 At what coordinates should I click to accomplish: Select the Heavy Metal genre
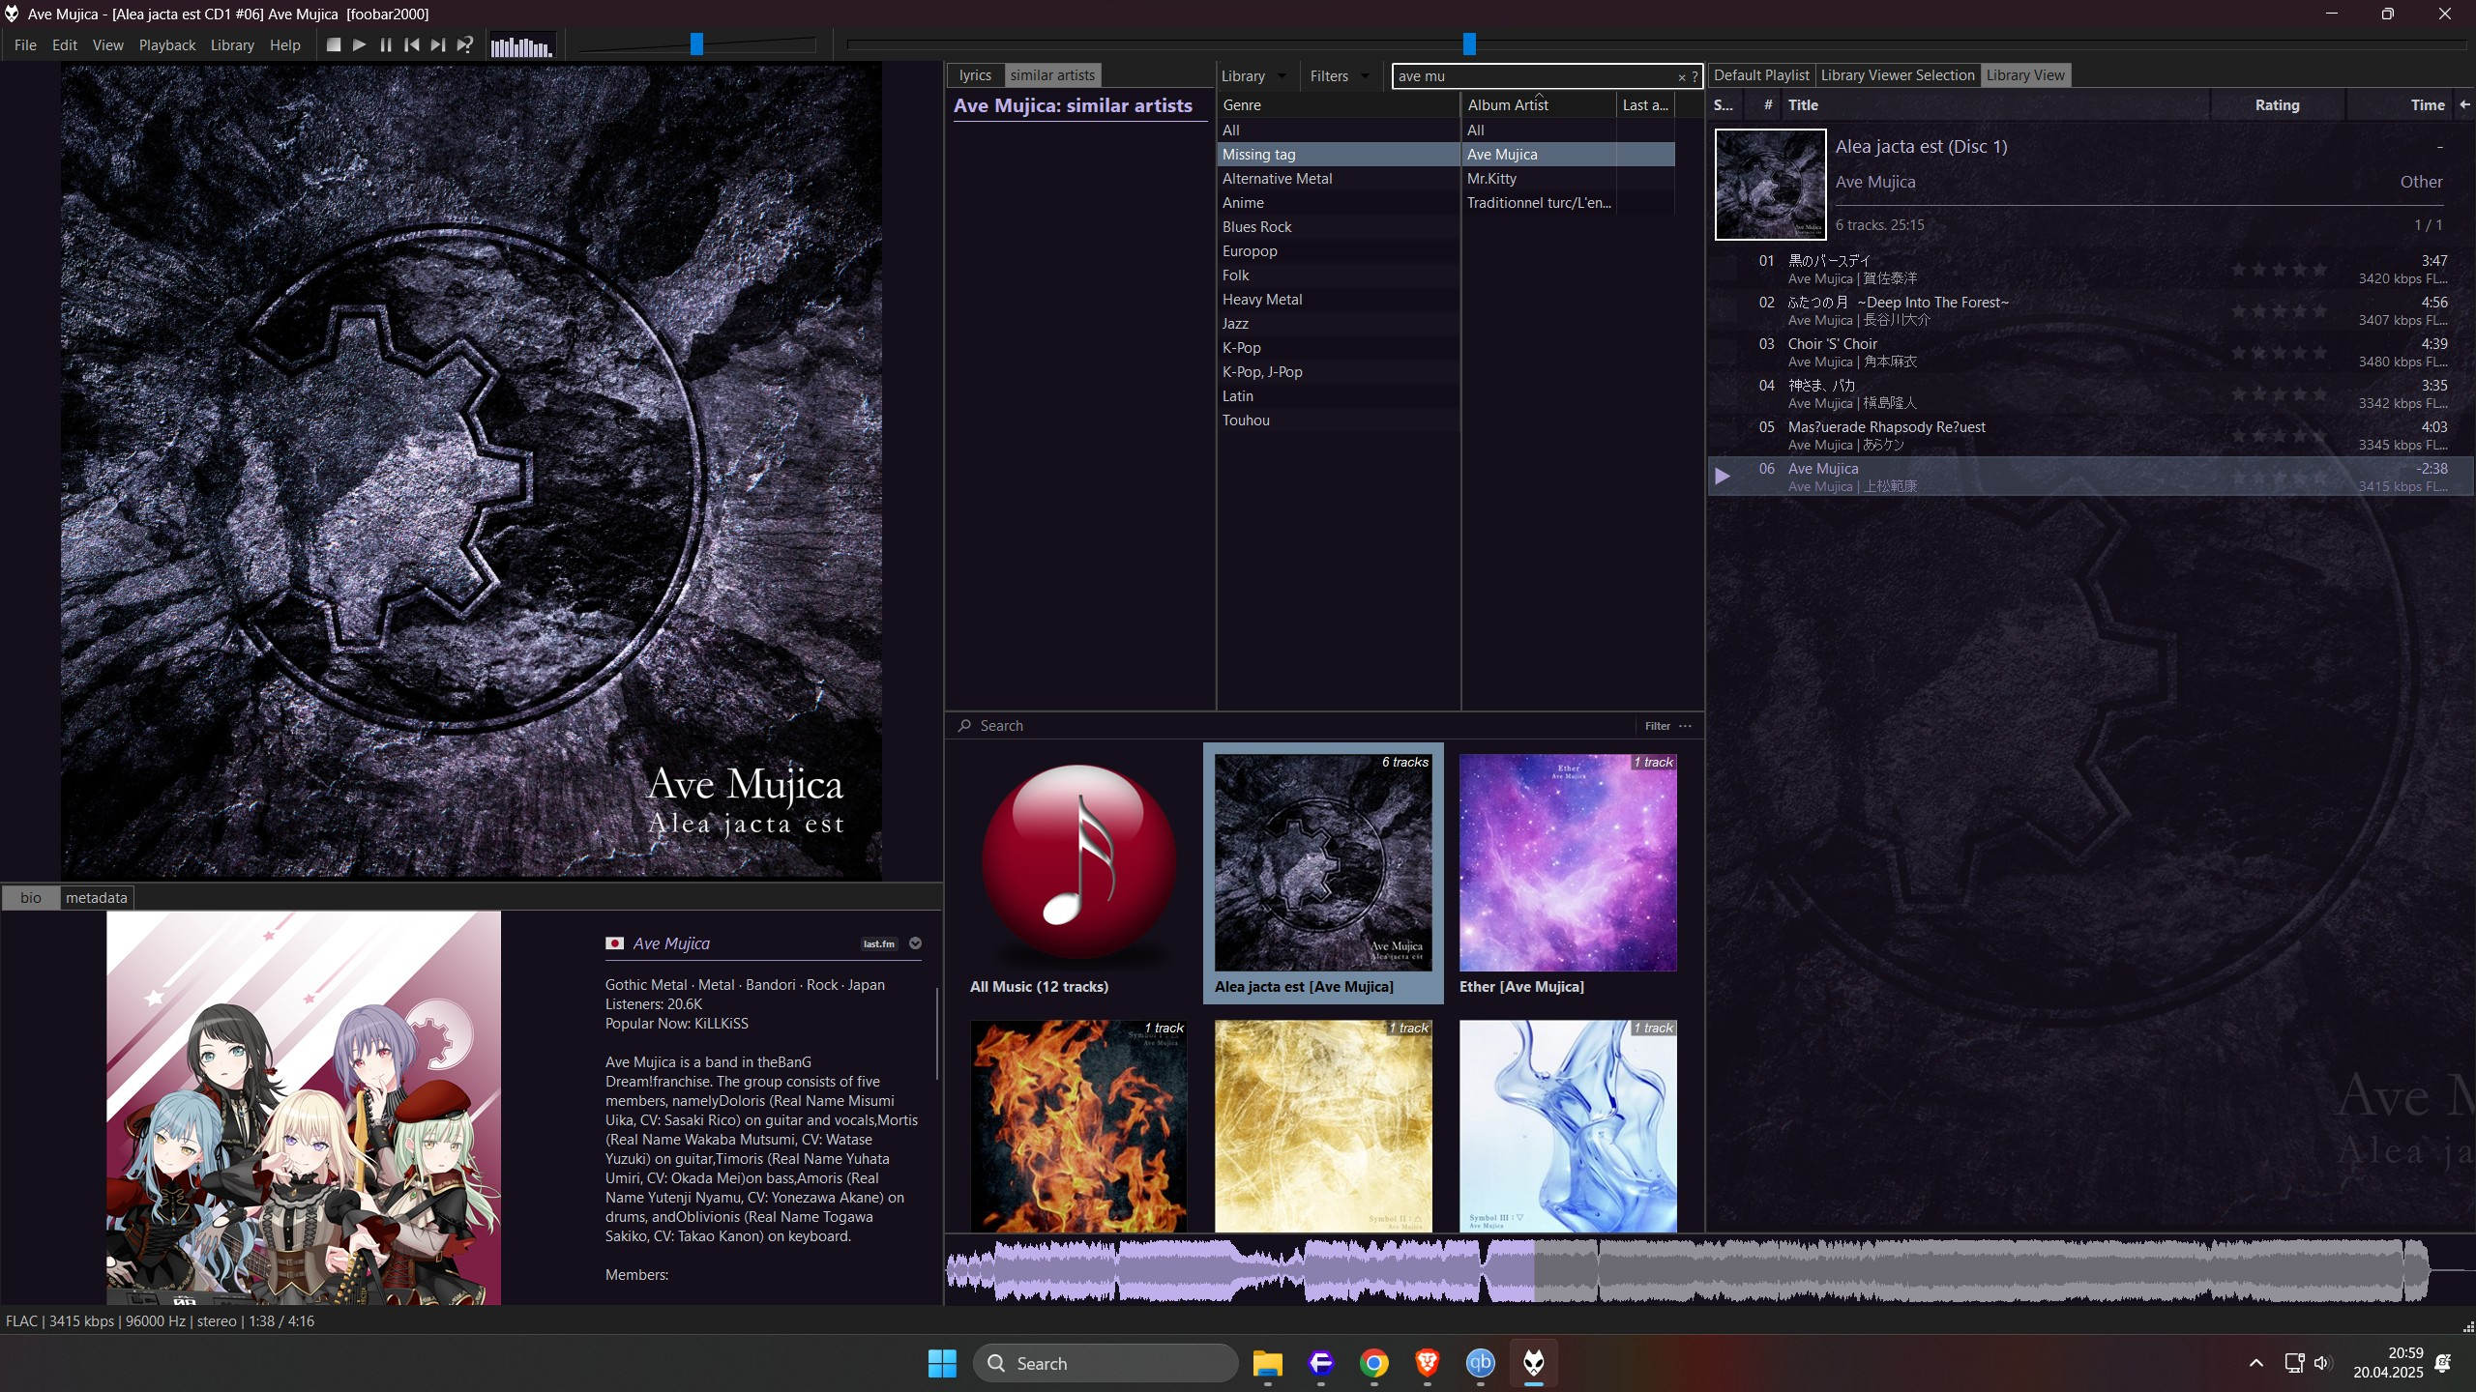click(x=1338, y=299)
